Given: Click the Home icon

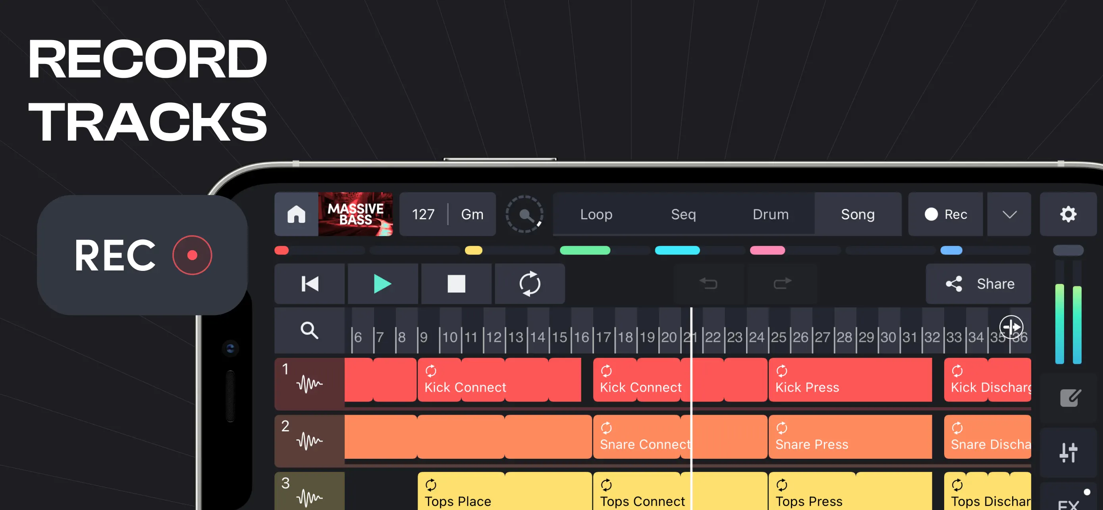Looking at the screenshot, I should (295, 214).
